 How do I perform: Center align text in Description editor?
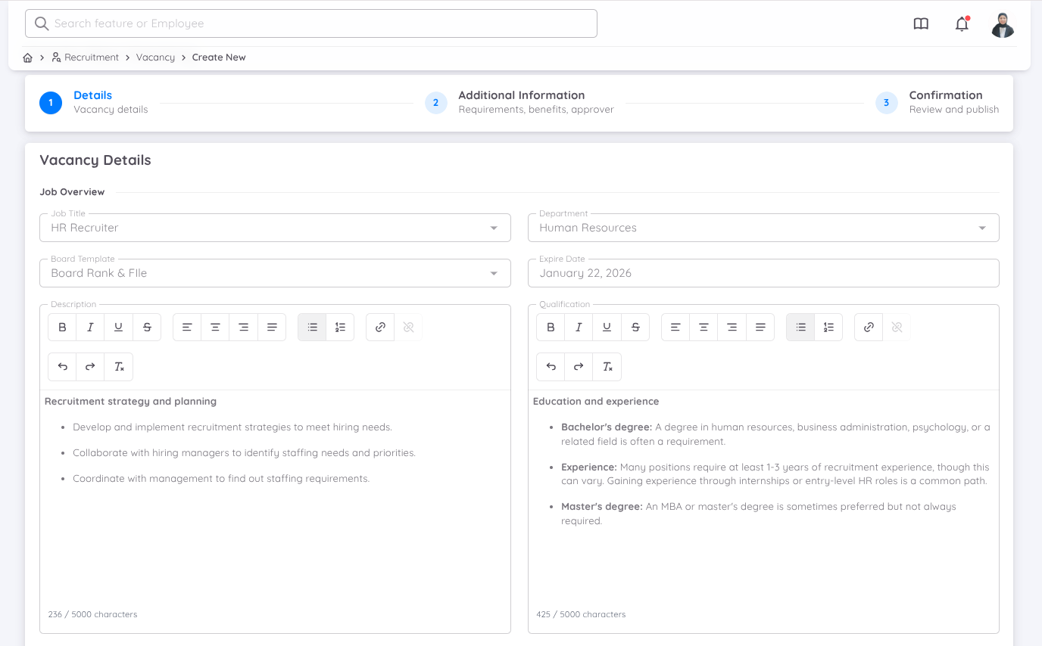point(215,328)
